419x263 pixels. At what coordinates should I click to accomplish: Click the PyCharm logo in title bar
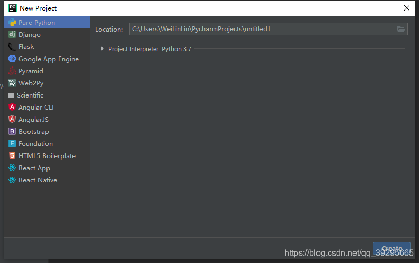[x=12, y=8]
